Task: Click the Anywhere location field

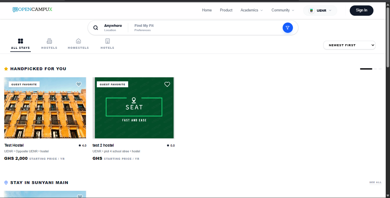Action: tap(113, 28)
